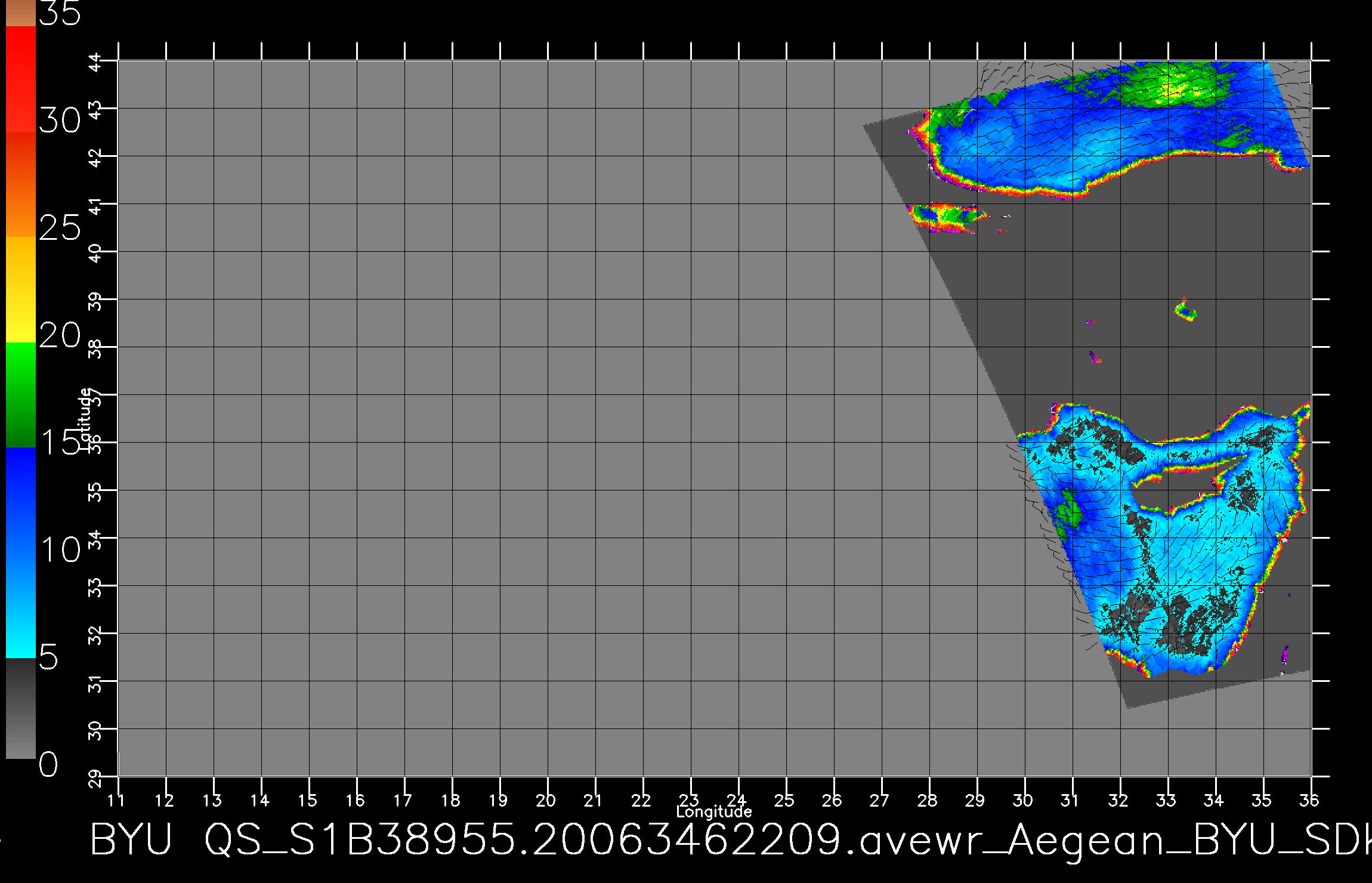Click the 'Longitude' axis title

coord(714,811)
